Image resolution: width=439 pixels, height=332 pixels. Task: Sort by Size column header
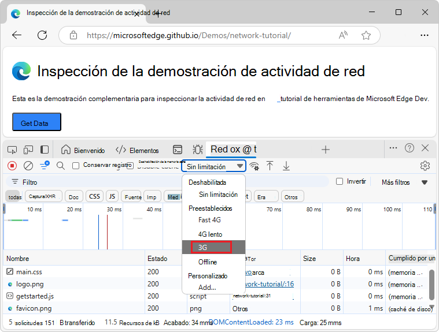pyautogui.click(x=322, y=259)
